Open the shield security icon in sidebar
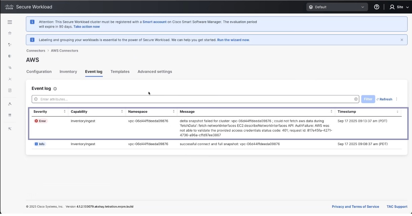 click(10, 56)
